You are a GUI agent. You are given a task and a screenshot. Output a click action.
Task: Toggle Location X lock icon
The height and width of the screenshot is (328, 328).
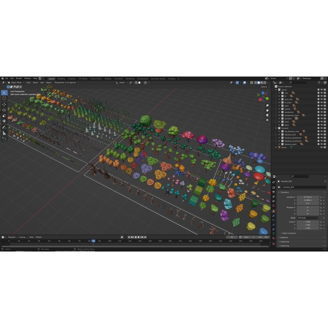click(321, 197)
